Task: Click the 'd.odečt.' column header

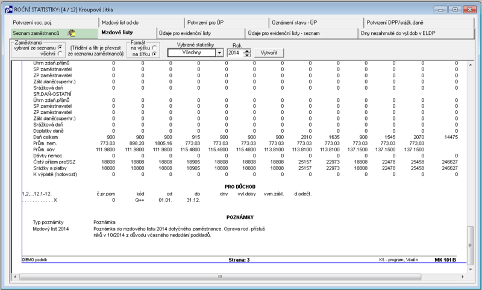Action: tap(303, 194)
